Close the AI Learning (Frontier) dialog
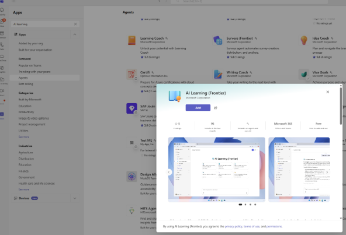This screenshot has height=235, width=346. (328, 92)
